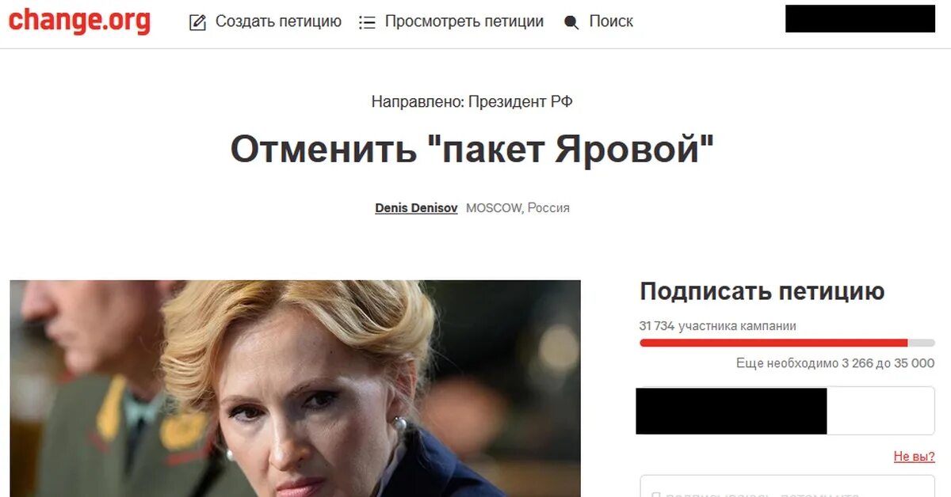This screenshot has height=497, width=951.
Task: Click the list icon beside Просмотреть петиции
Action: tap(367, 22)
